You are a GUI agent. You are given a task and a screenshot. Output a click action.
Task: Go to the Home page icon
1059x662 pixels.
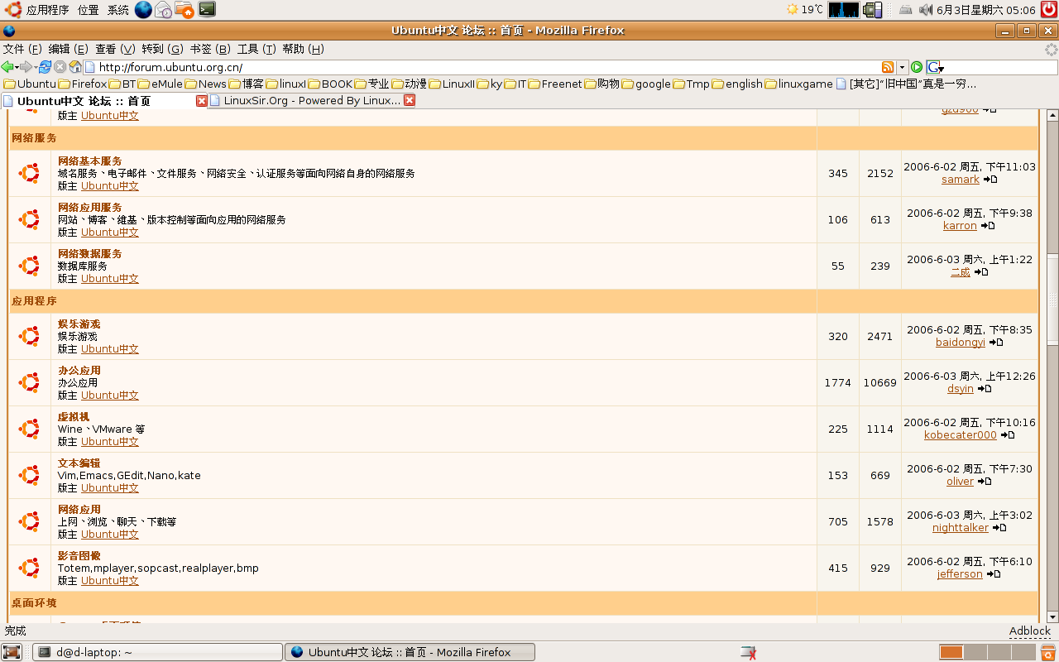(75, 67)
